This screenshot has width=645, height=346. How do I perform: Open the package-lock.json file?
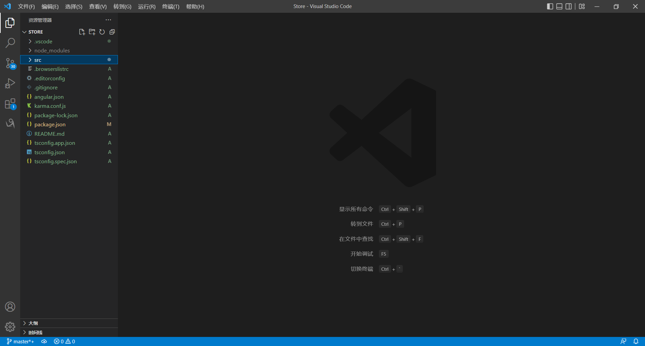[69, 115]
